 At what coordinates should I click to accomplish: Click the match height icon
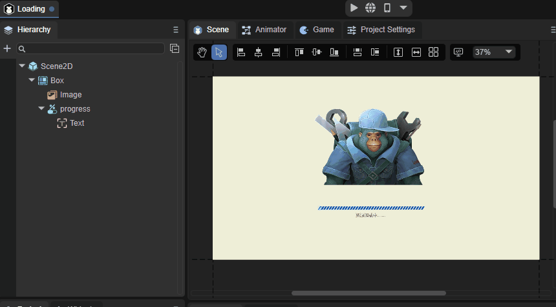pos(398,52)
